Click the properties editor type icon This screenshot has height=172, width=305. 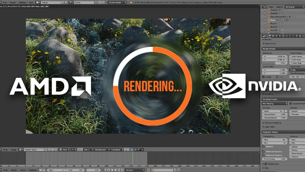coord(264,36)
